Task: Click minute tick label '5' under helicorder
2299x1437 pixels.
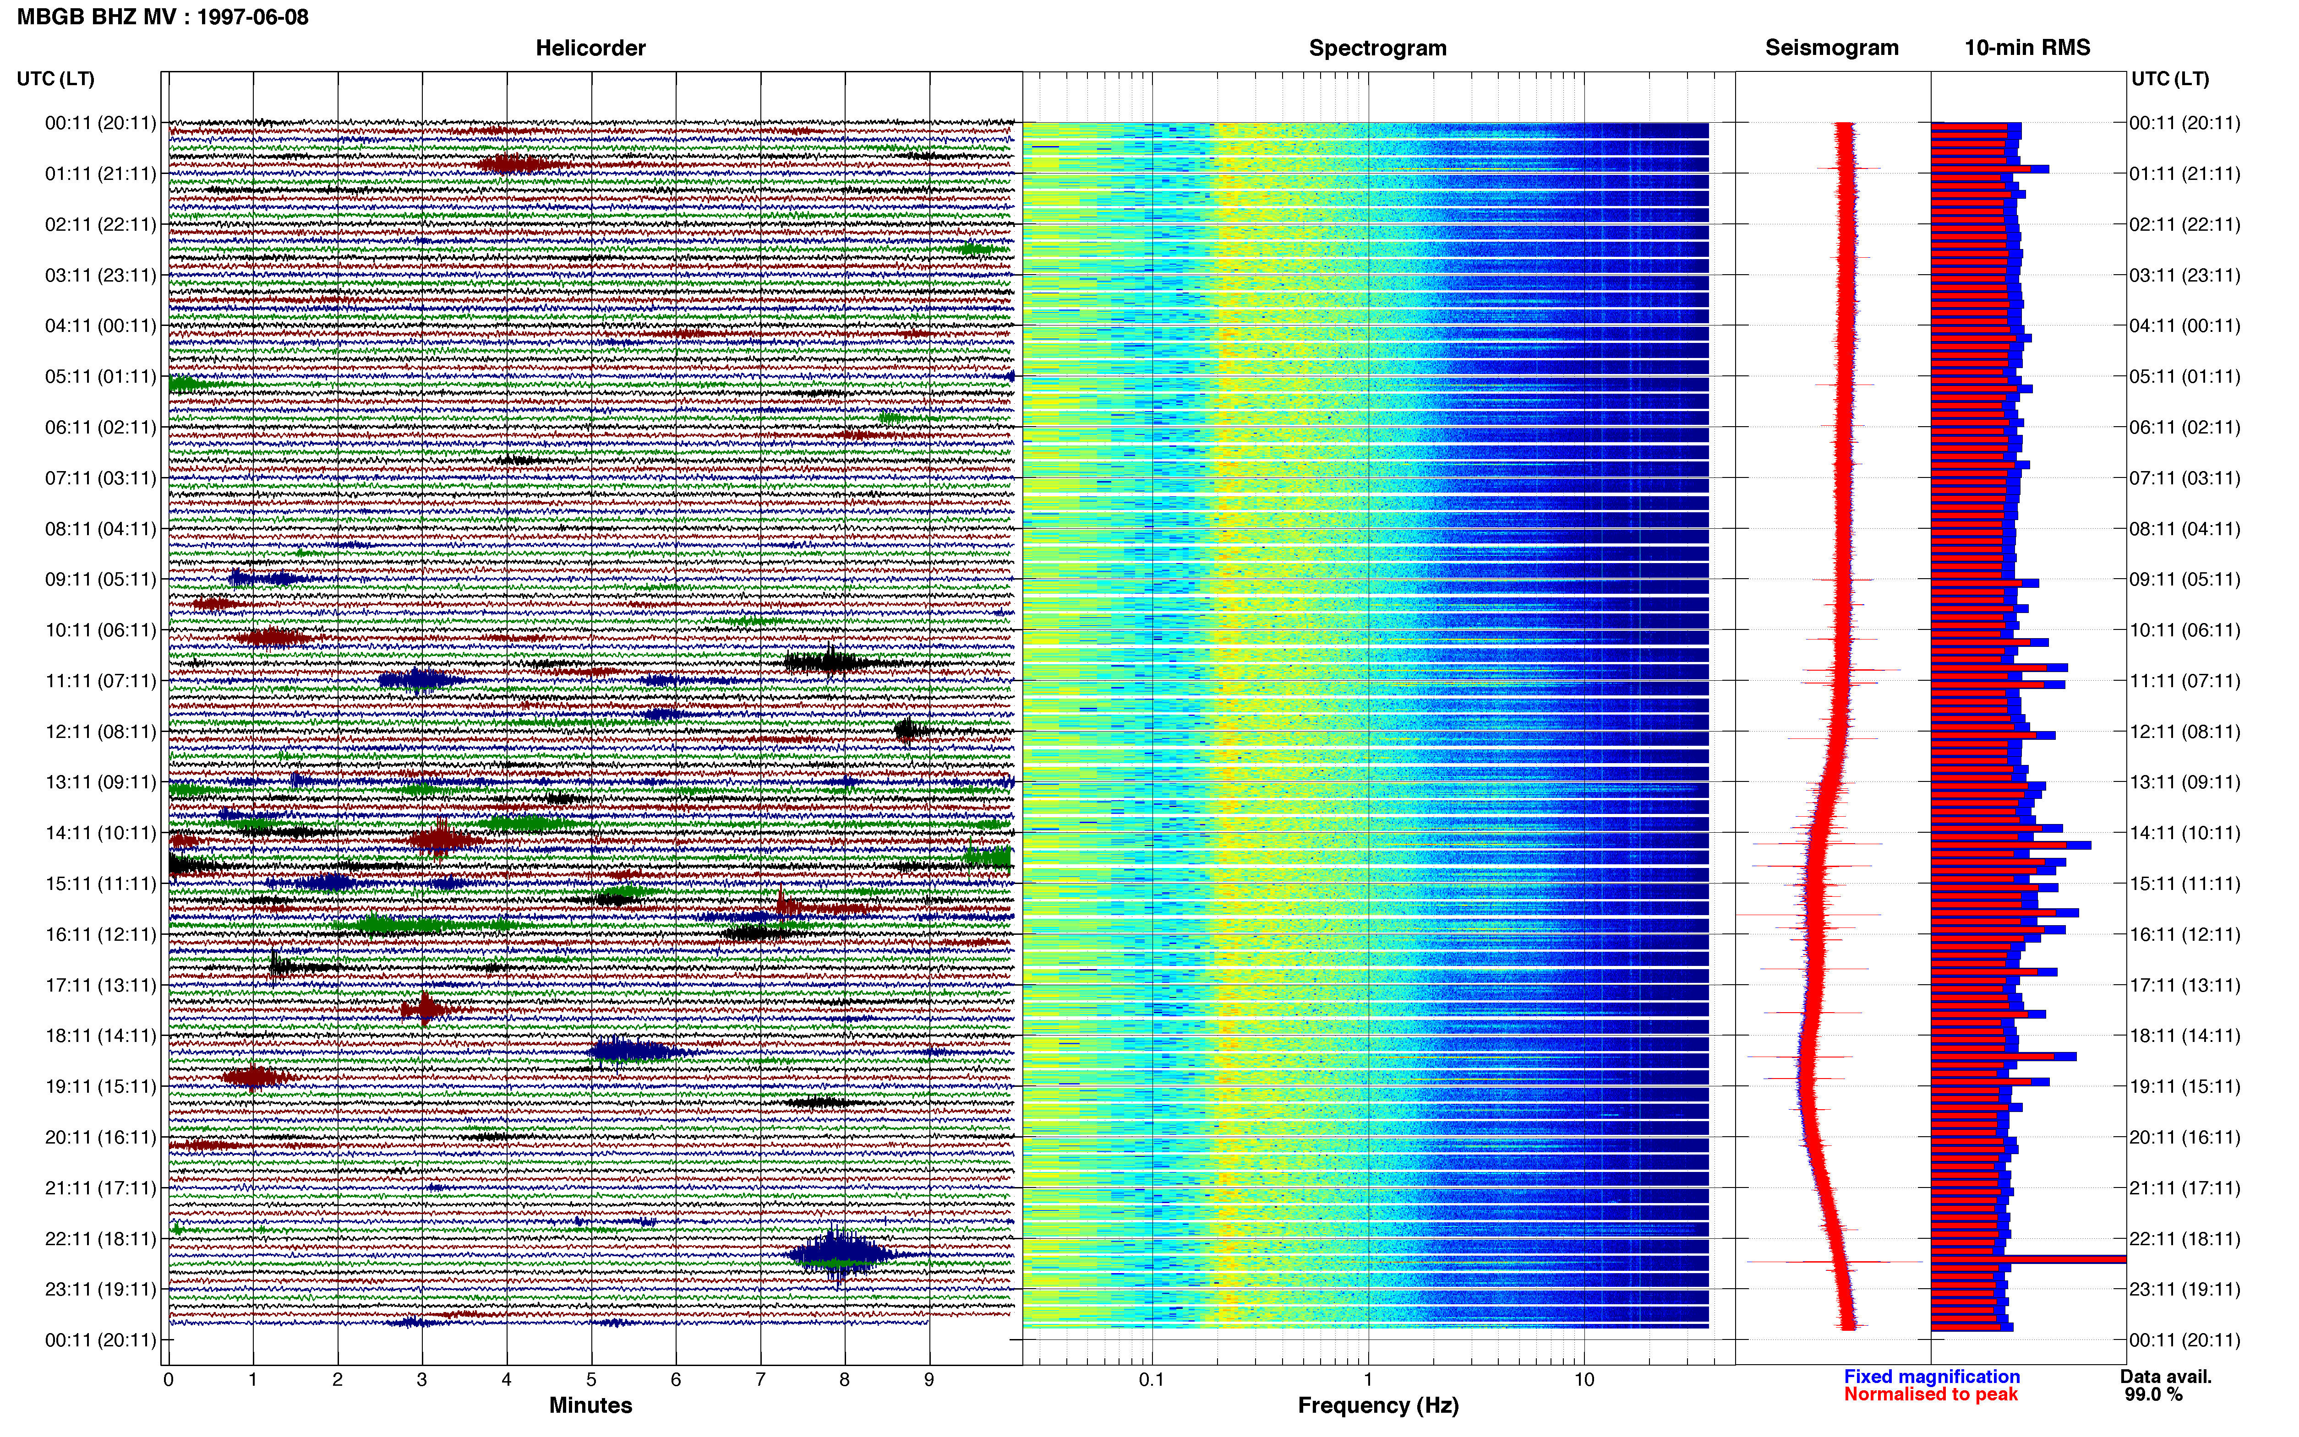Action: 591,1380
